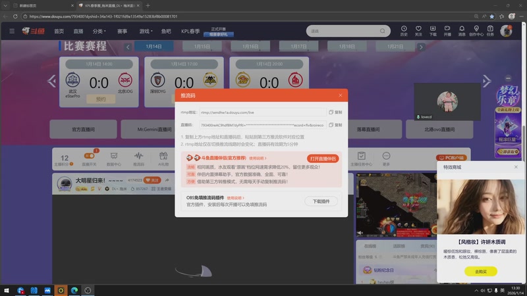The width and height of the screenshot is (527, 296).
Task: Click 下载插件 button
Action: point(321,201)
